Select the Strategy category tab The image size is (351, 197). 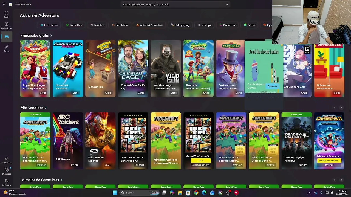coord(204,25)
